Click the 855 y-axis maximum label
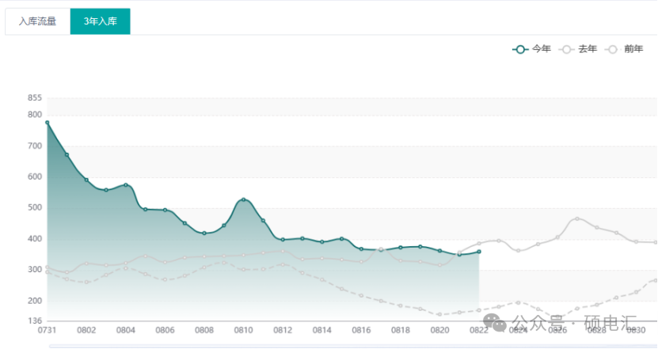The image size is (658, 349). coord(34,98)
